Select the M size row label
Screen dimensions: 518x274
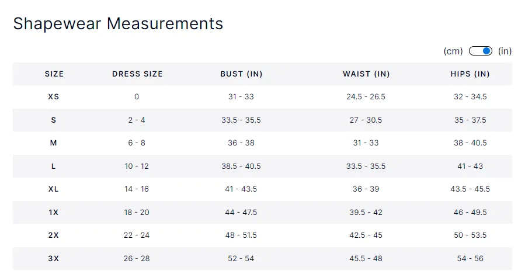54,143
